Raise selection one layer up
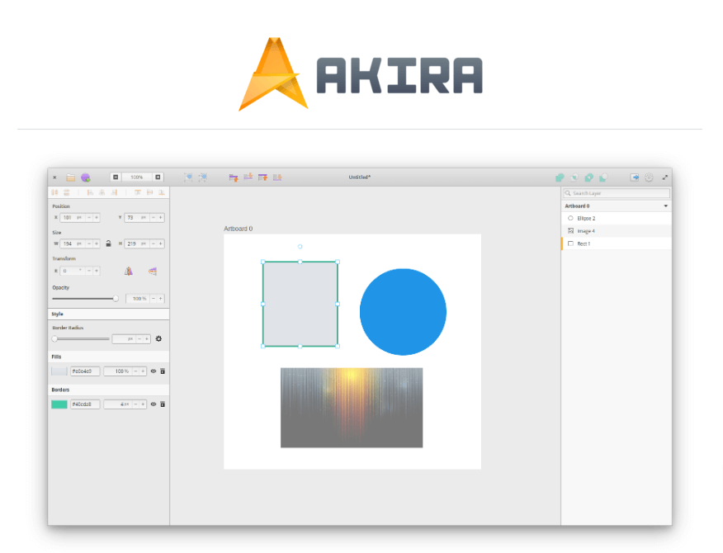Viewport: 723px width, 553px height. (x=234, y=177)
